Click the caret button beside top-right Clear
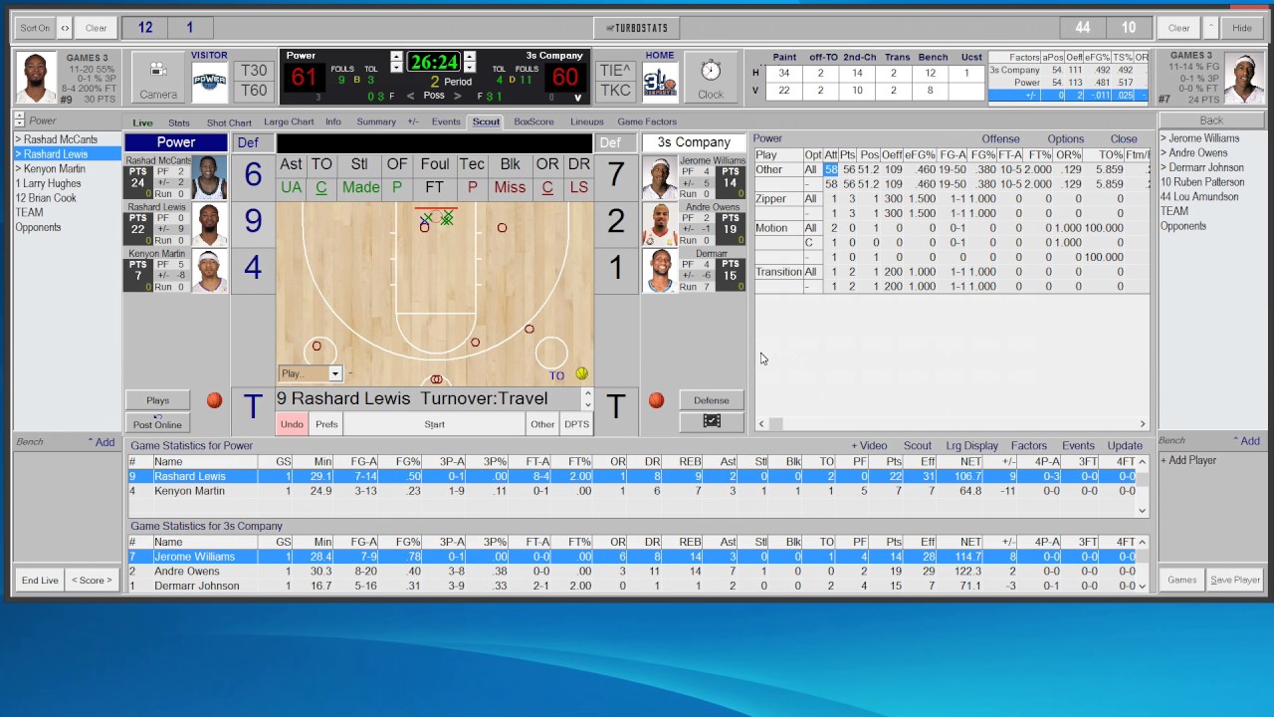The height and width of the screenshot is (717, 1274). 1211,28
